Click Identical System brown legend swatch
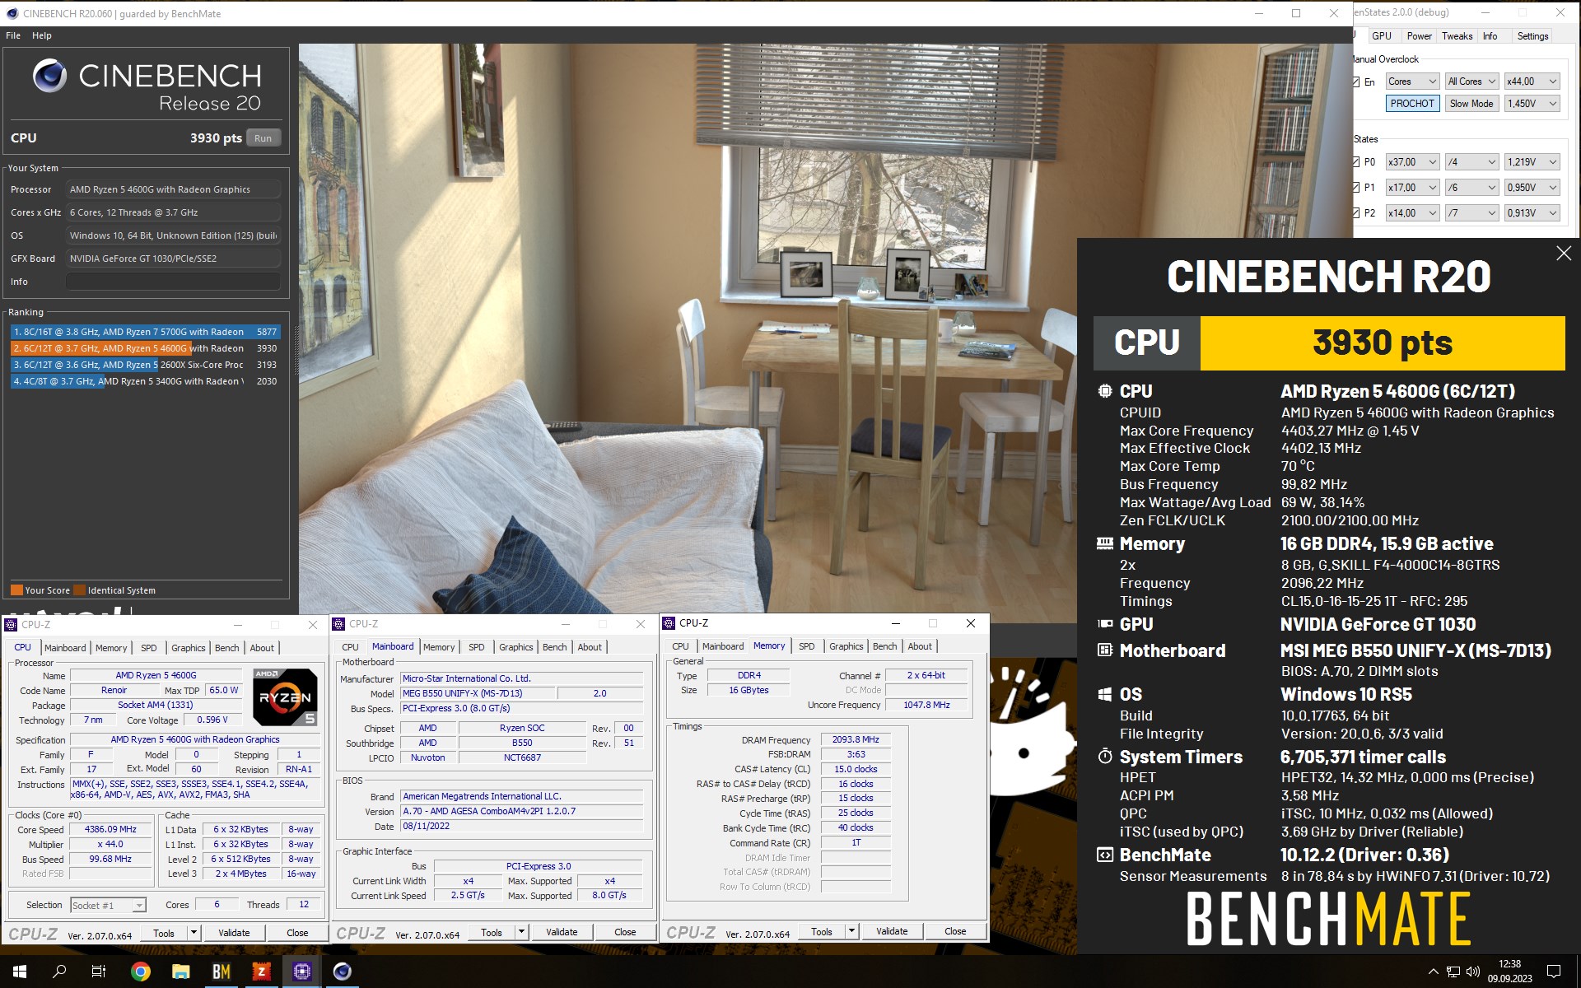The image size is (1581, 988). (80, 590)
